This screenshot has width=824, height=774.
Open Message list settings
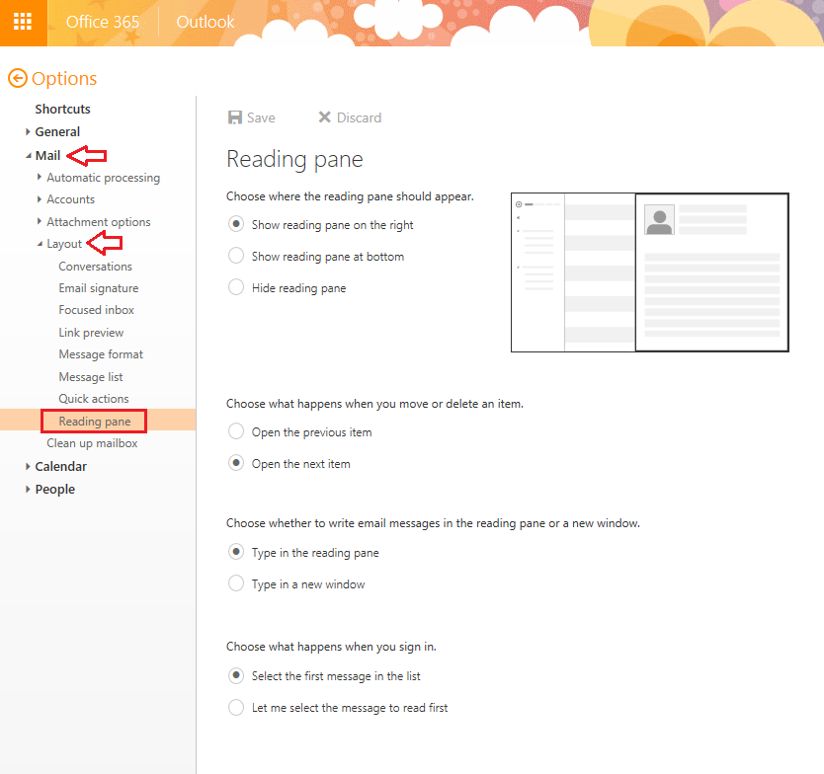[90, 376]
